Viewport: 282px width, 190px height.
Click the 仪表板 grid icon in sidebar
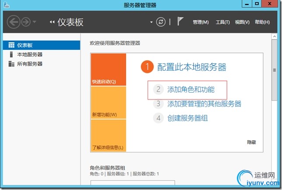[11, 45]
